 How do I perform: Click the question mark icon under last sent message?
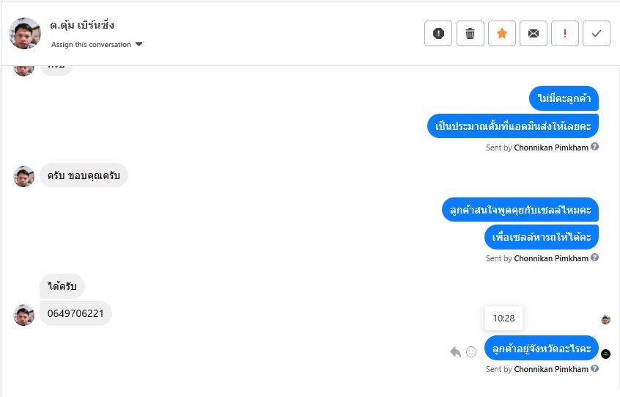[595, 369]
